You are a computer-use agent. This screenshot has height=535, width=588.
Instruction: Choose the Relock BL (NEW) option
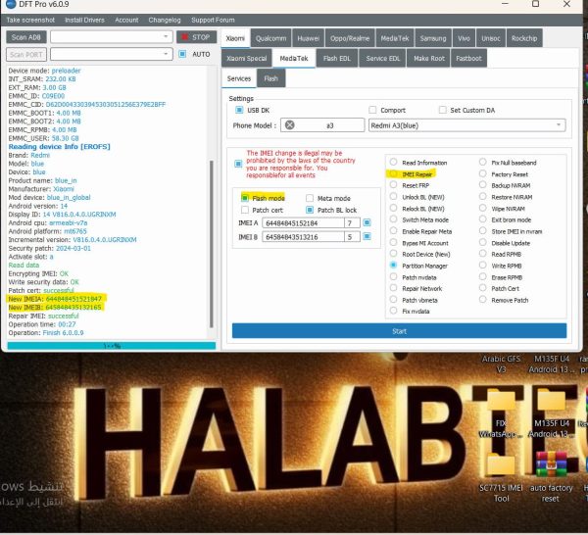(393, 208)
